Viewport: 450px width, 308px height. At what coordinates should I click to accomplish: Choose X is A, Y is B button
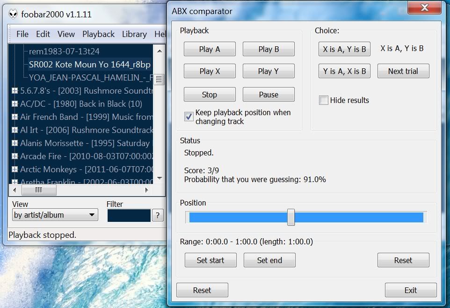[344, 49]
